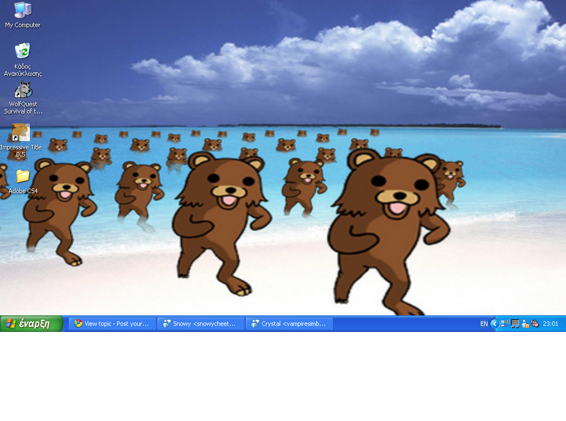Select the "Adobe CS4" folder label text
The width and height of the screenshot is (566, 421).
[x=23, y=191]
